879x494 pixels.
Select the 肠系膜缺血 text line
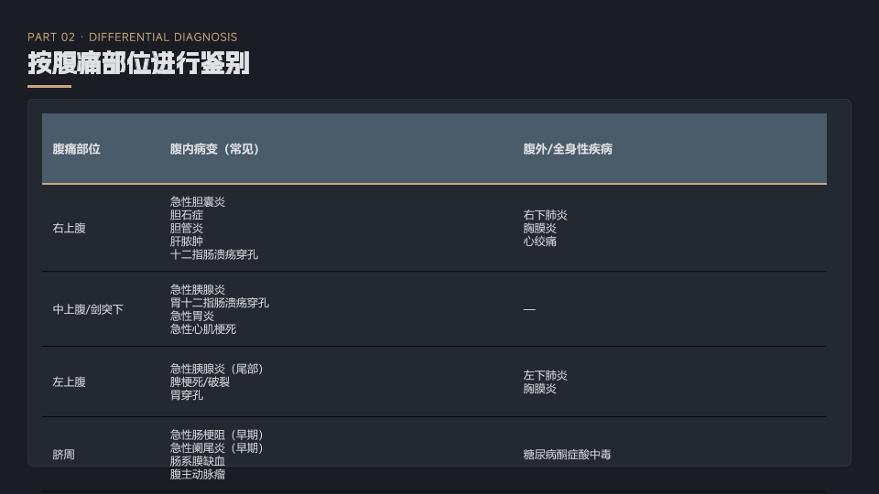[197, 461]
